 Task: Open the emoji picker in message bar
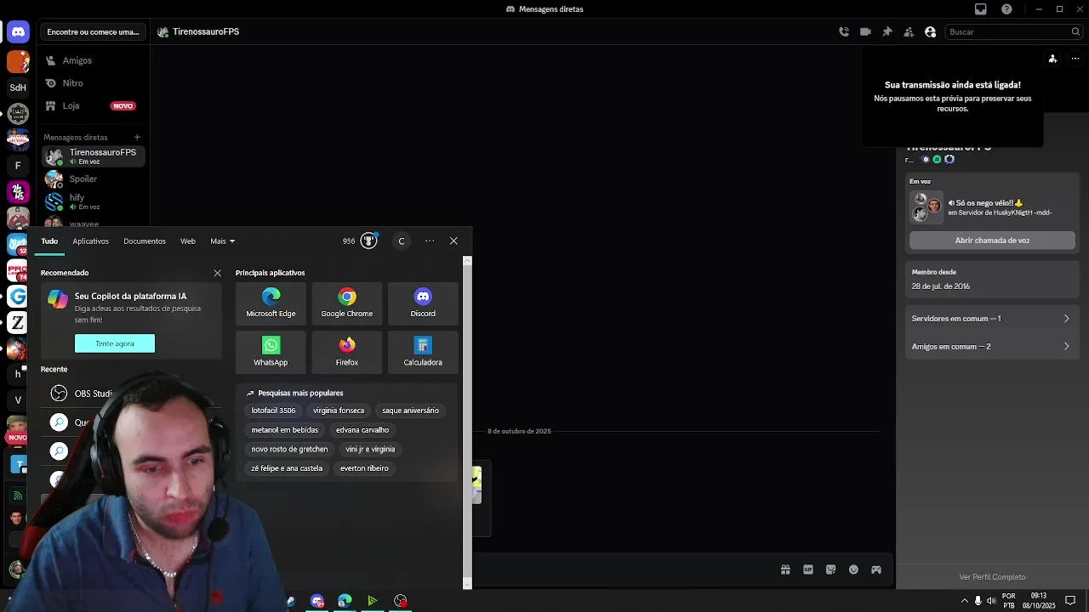(x=853, y=569)
